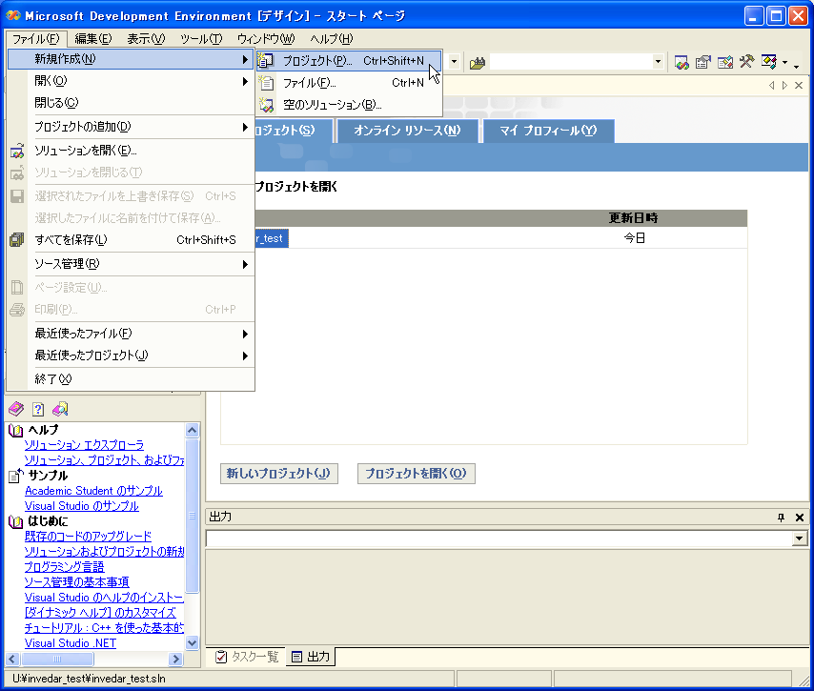Pin the 出力 output panel
The width and height of the screenshot is (814, 691).
(781, 518)
